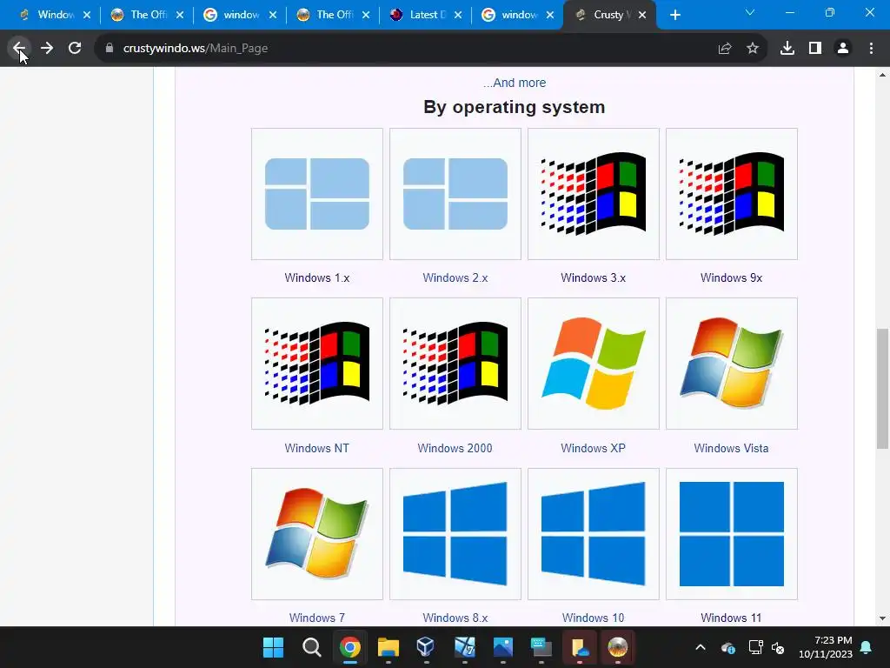This screenshot has height=668, width=890.
Task: Open the Chrome profile avatar
Action: click(843, 49)
